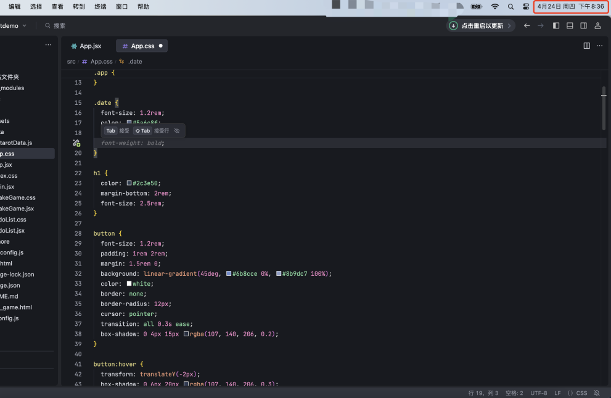The width and height of the screenshot is (611, 398).
Task: Hide the inline suggestion with eye-slash icon
Action: (x=177, y=131)
